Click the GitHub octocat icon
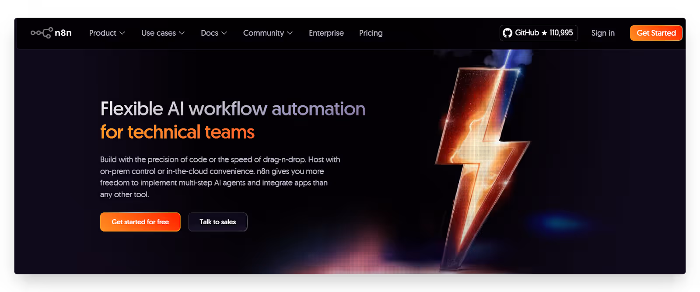The image size is (700, 292). (507, 33)
